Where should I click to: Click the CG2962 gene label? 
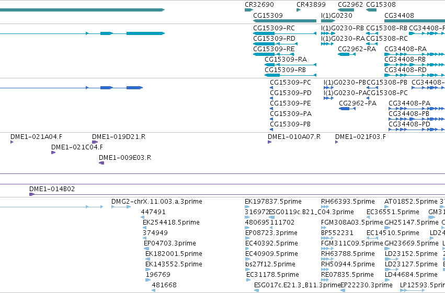point(350,5)
